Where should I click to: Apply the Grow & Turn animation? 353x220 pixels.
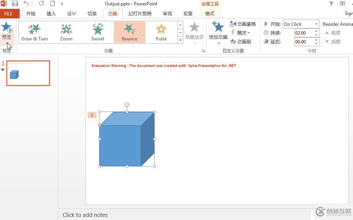pos(34,32)
